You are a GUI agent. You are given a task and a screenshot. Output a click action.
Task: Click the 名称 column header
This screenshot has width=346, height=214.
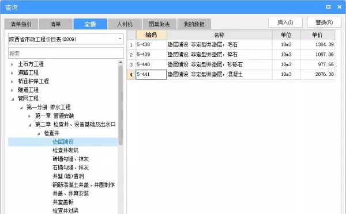coord(219,35)
